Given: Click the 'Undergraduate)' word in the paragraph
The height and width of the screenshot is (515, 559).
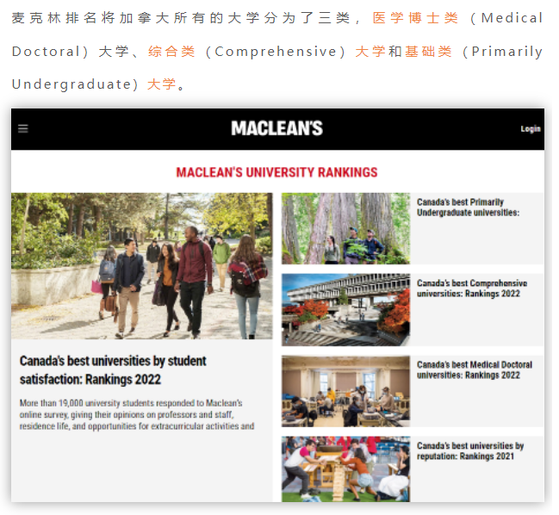Looking at the screenshot, I should pyautogui.click(x=75, y=84).
